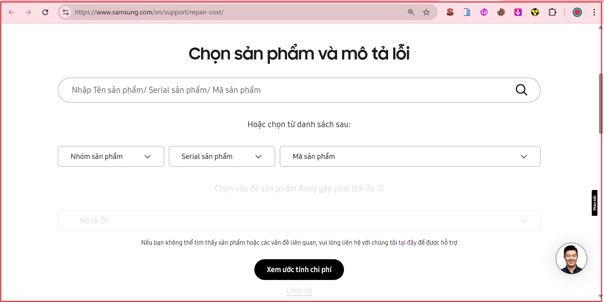The height and width of the screenshot is (302, 604).
Task: Click the Xem ước tính chi phí button
Action: tap(299, 270)
